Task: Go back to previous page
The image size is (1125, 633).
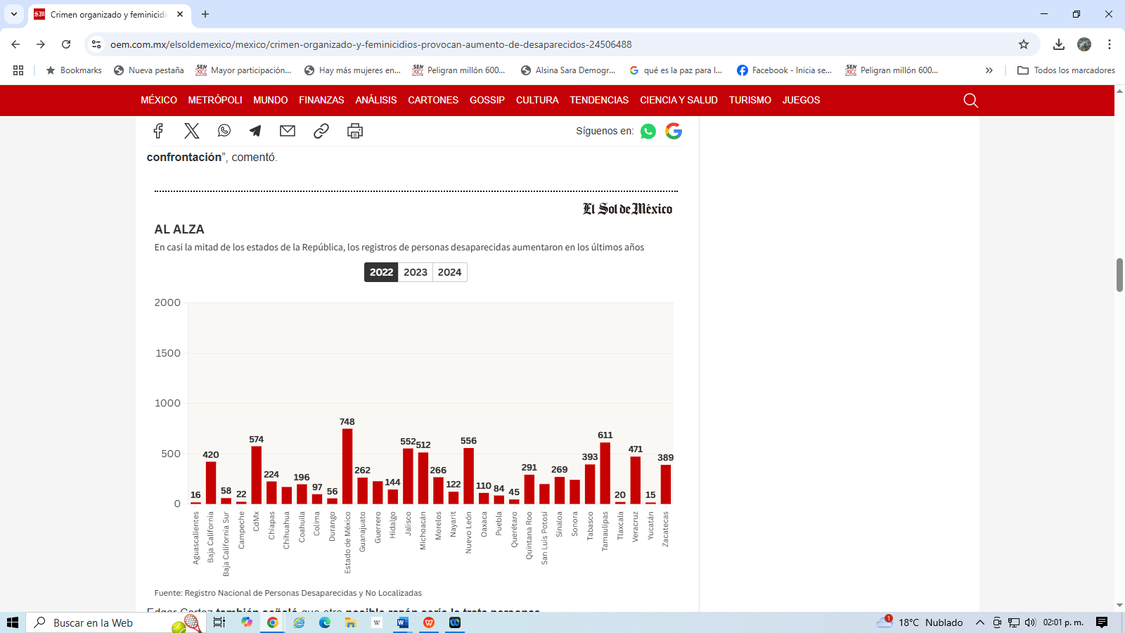Action: 15,44
